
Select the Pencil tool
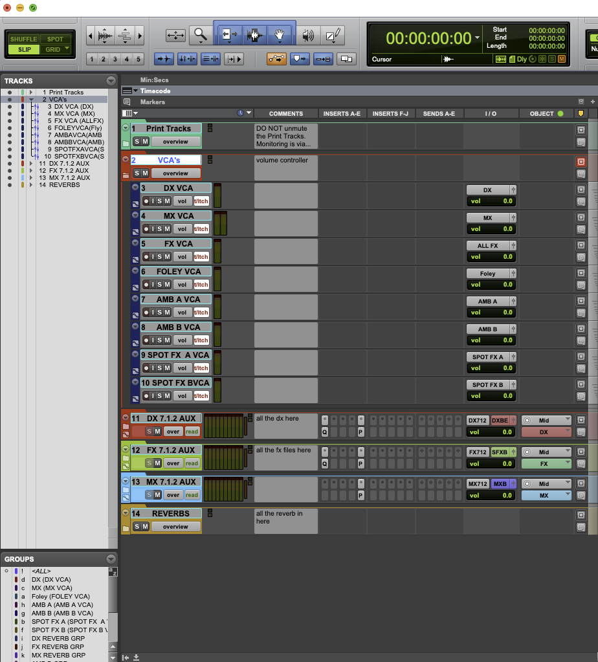333,34
